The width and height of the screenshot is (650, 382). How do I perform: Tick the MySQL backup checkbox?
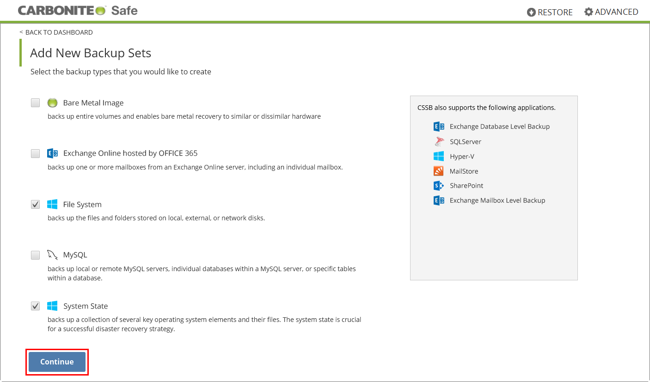36,255
